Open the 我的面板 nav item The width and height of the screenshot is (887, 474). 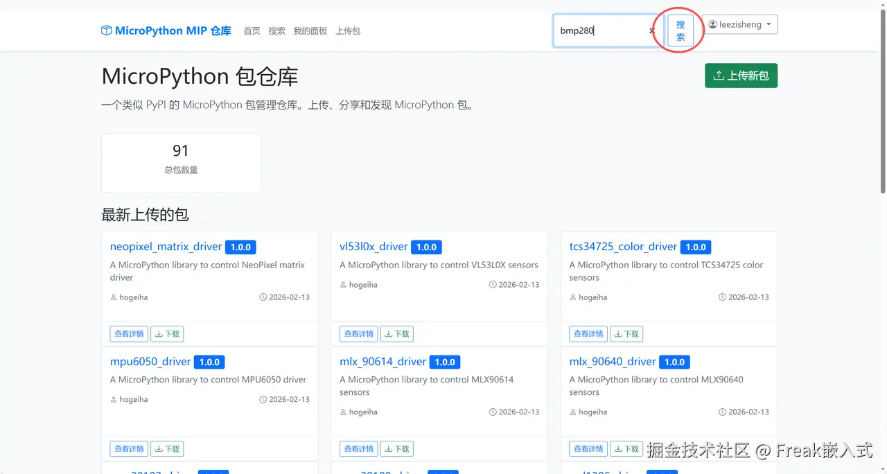click(x=310, y=30)
